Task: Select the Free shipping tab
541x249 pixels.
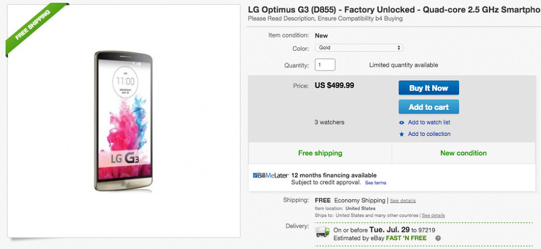Action: click(x=320, y=153)
